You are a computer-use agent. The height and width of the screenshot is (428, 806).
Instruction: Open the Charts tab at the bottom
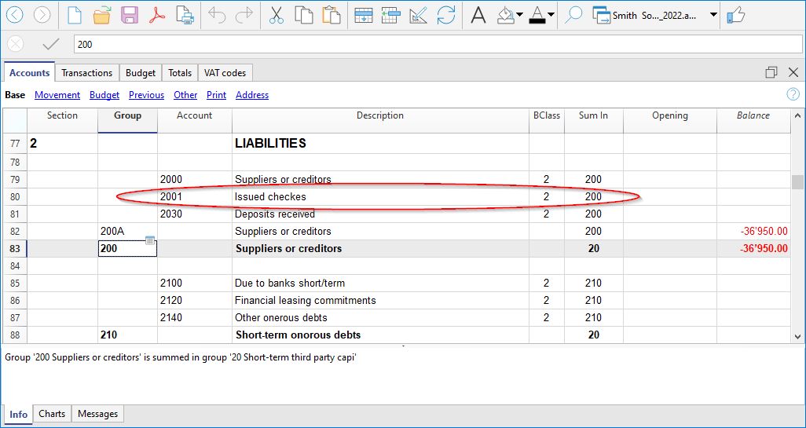[52, 414]
